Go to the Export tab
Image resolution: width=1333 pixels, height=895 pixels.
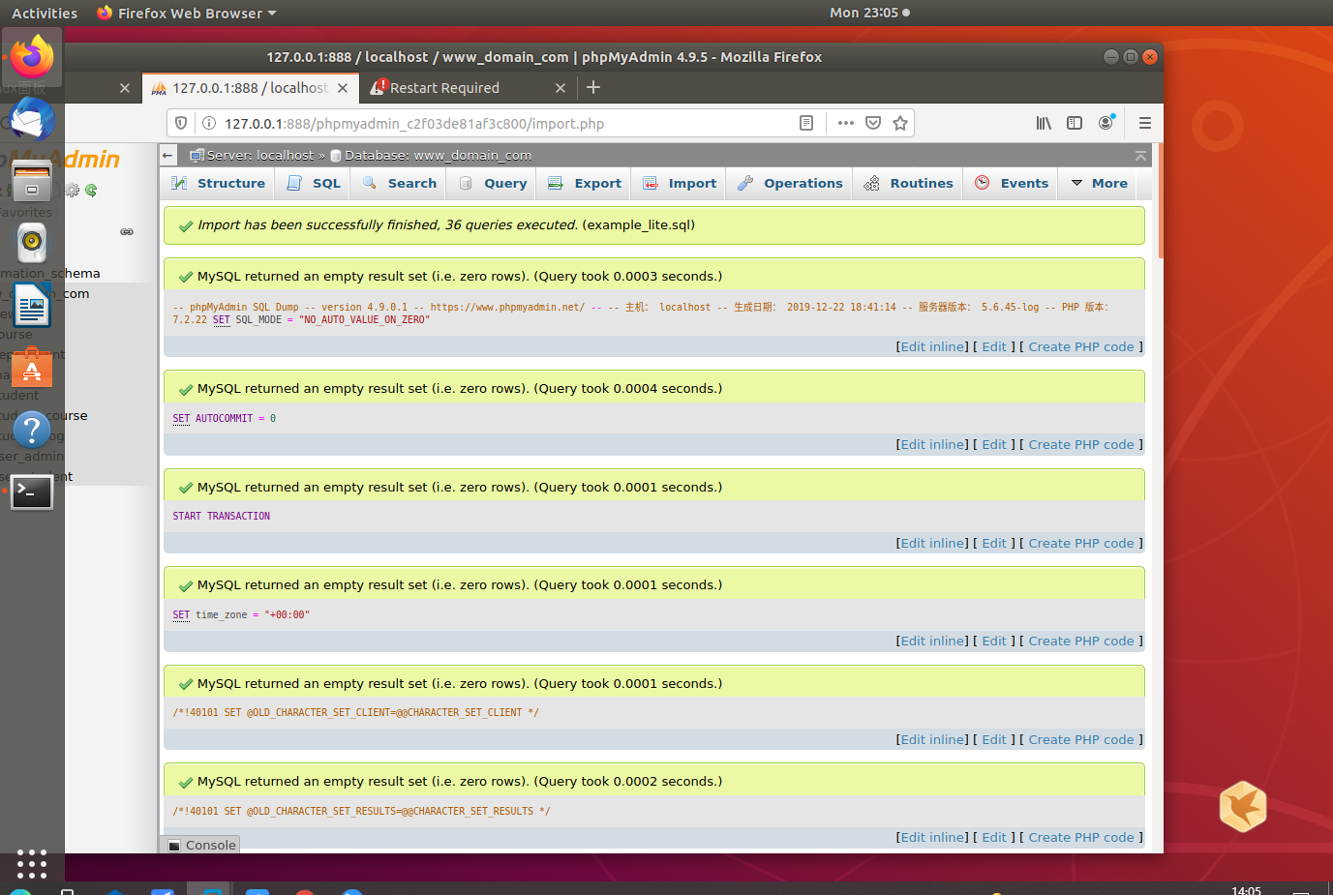coord(584,183)
